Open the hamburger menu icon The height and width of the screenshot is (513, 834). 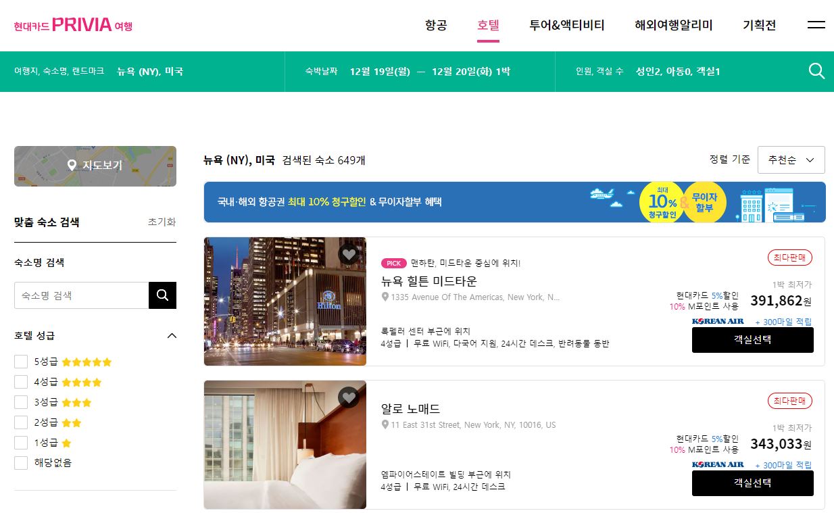(x=816, y=25)
